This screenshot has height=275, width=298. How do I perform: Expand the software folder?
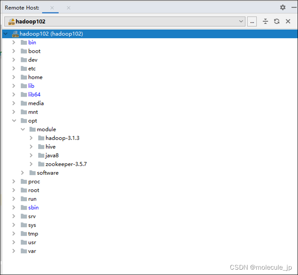[23, 173]
